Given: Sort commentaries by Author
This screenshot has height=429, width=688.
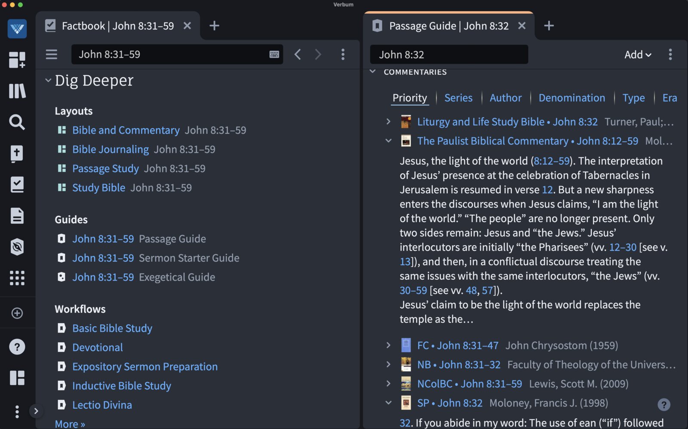Looking at the screenshot, I should [x=506, y=98].
